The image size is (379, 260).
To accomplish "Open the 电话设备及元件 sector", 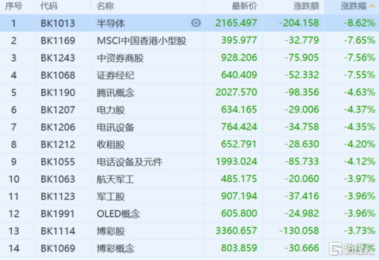I will [x=130, y=162].
